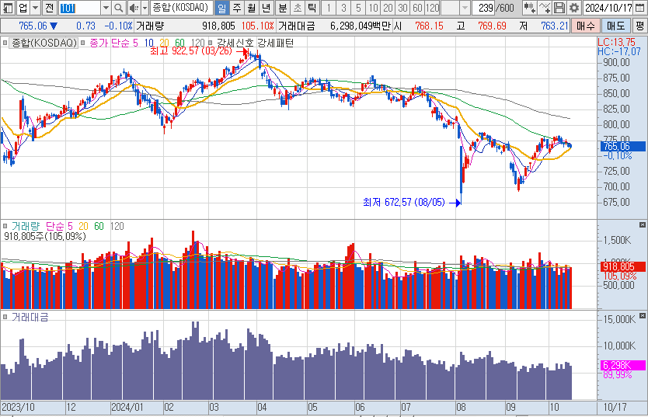Select the 일 daily chart period
648x417 pixels.
click(x=222, y=8)
